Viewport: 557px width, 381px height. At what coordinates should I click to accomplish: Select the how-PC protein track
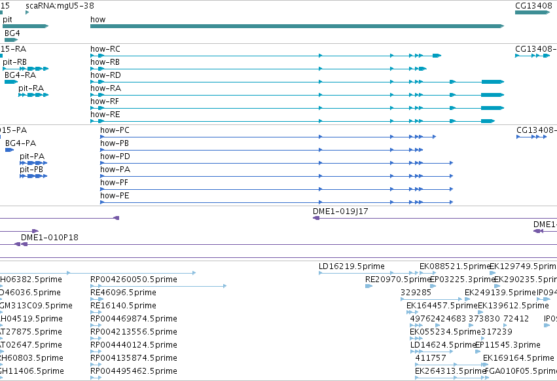click(x=268, y=136)
